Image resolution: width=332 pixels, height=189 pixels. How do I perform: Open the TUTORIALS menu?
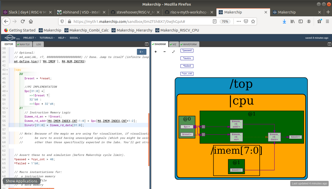47,38
